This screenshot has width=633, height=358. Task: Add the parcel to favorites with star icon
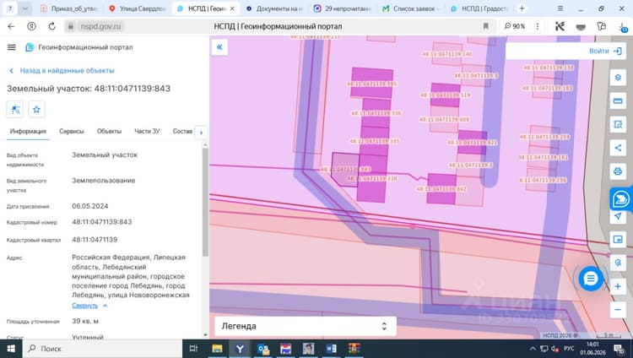click(x=36, y=109)
